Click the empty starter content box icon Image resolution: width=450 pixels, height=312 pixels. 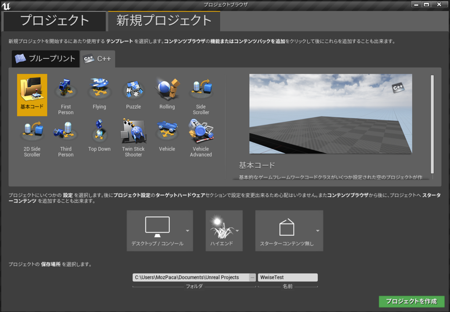tap(287, 227)
